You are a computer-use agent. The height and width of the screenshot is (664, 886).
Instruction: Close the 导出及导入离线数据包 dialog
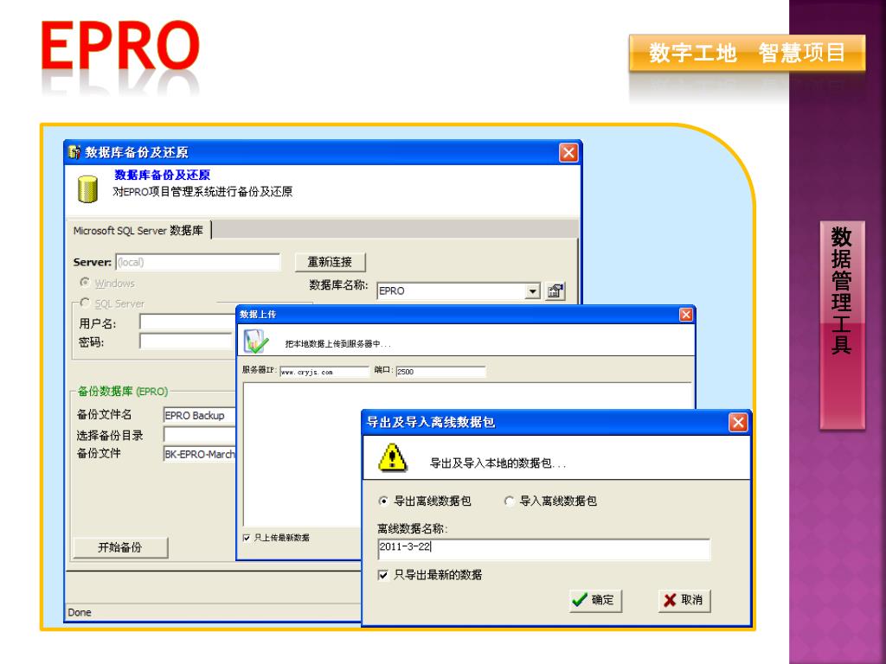click(x=738, y=422)
